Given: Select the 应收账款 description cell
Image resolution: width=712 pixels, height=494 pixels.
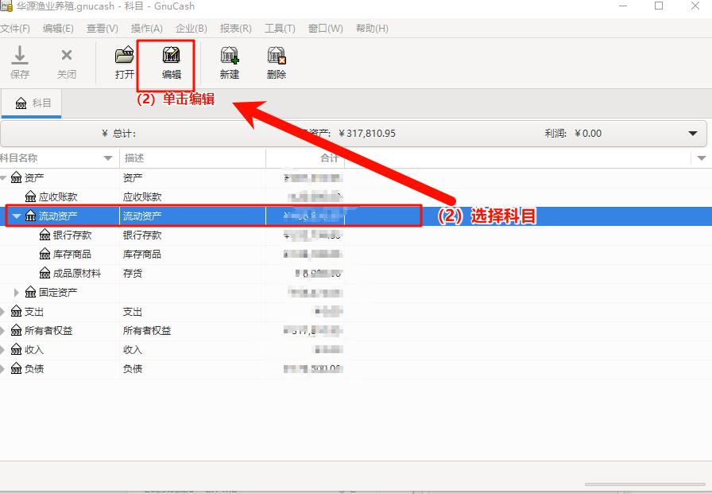Looking at the screenshot, I should (192, 196).
